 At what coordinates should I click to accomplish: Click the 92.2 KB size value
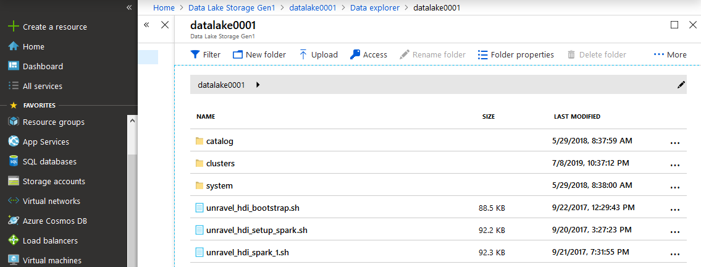tap(492, 231)
